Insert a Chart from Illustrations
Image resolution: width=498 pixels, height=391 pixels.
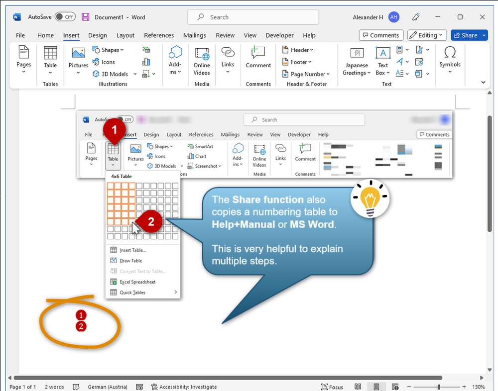point(146,62)
